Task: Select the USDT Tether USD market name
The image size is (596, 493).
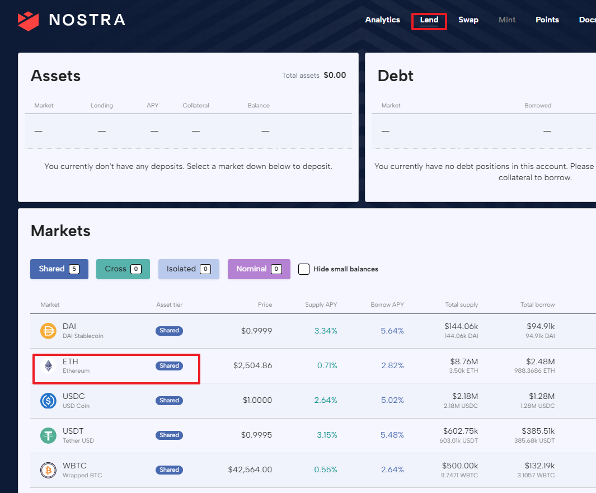Action: point(78,435)
